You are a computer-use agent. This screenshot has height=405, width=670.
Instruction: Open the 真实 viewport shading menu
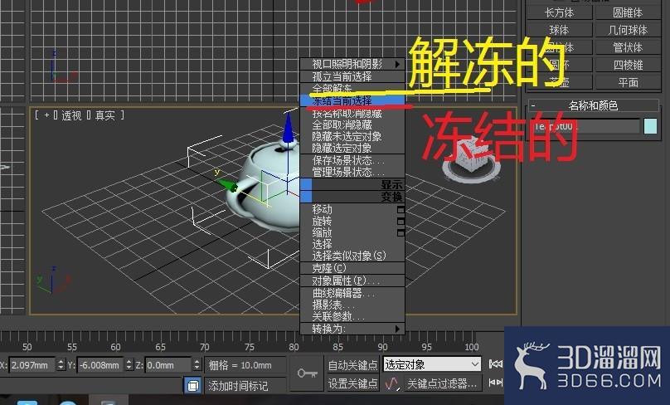click(105, 115)
